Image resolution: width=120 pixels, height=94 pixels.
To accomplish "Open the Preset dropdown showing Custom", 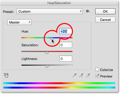I will (x=50, y=11).
